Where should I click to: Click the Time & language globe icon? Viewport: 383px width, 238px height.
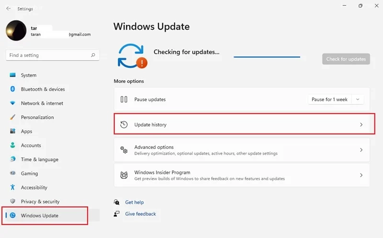[12, 159]
